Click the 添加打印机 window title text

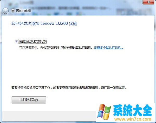coord(24,11)
